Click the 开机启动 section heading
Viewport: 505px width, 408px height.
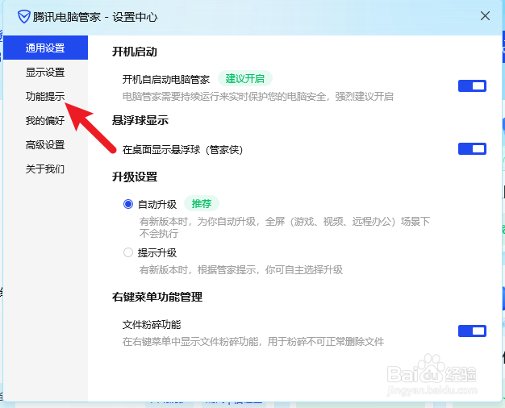[135, 52]
